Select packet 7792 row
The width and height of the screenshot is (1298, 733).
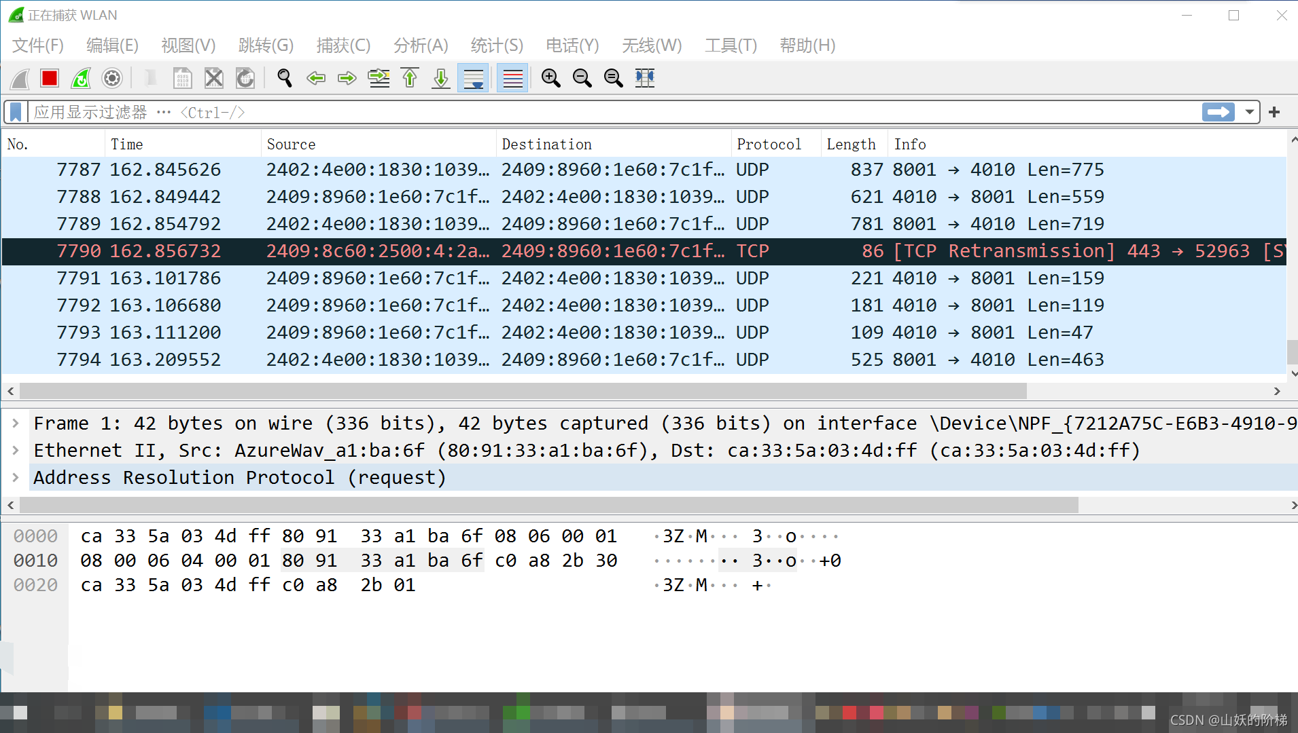click(644, 305)
